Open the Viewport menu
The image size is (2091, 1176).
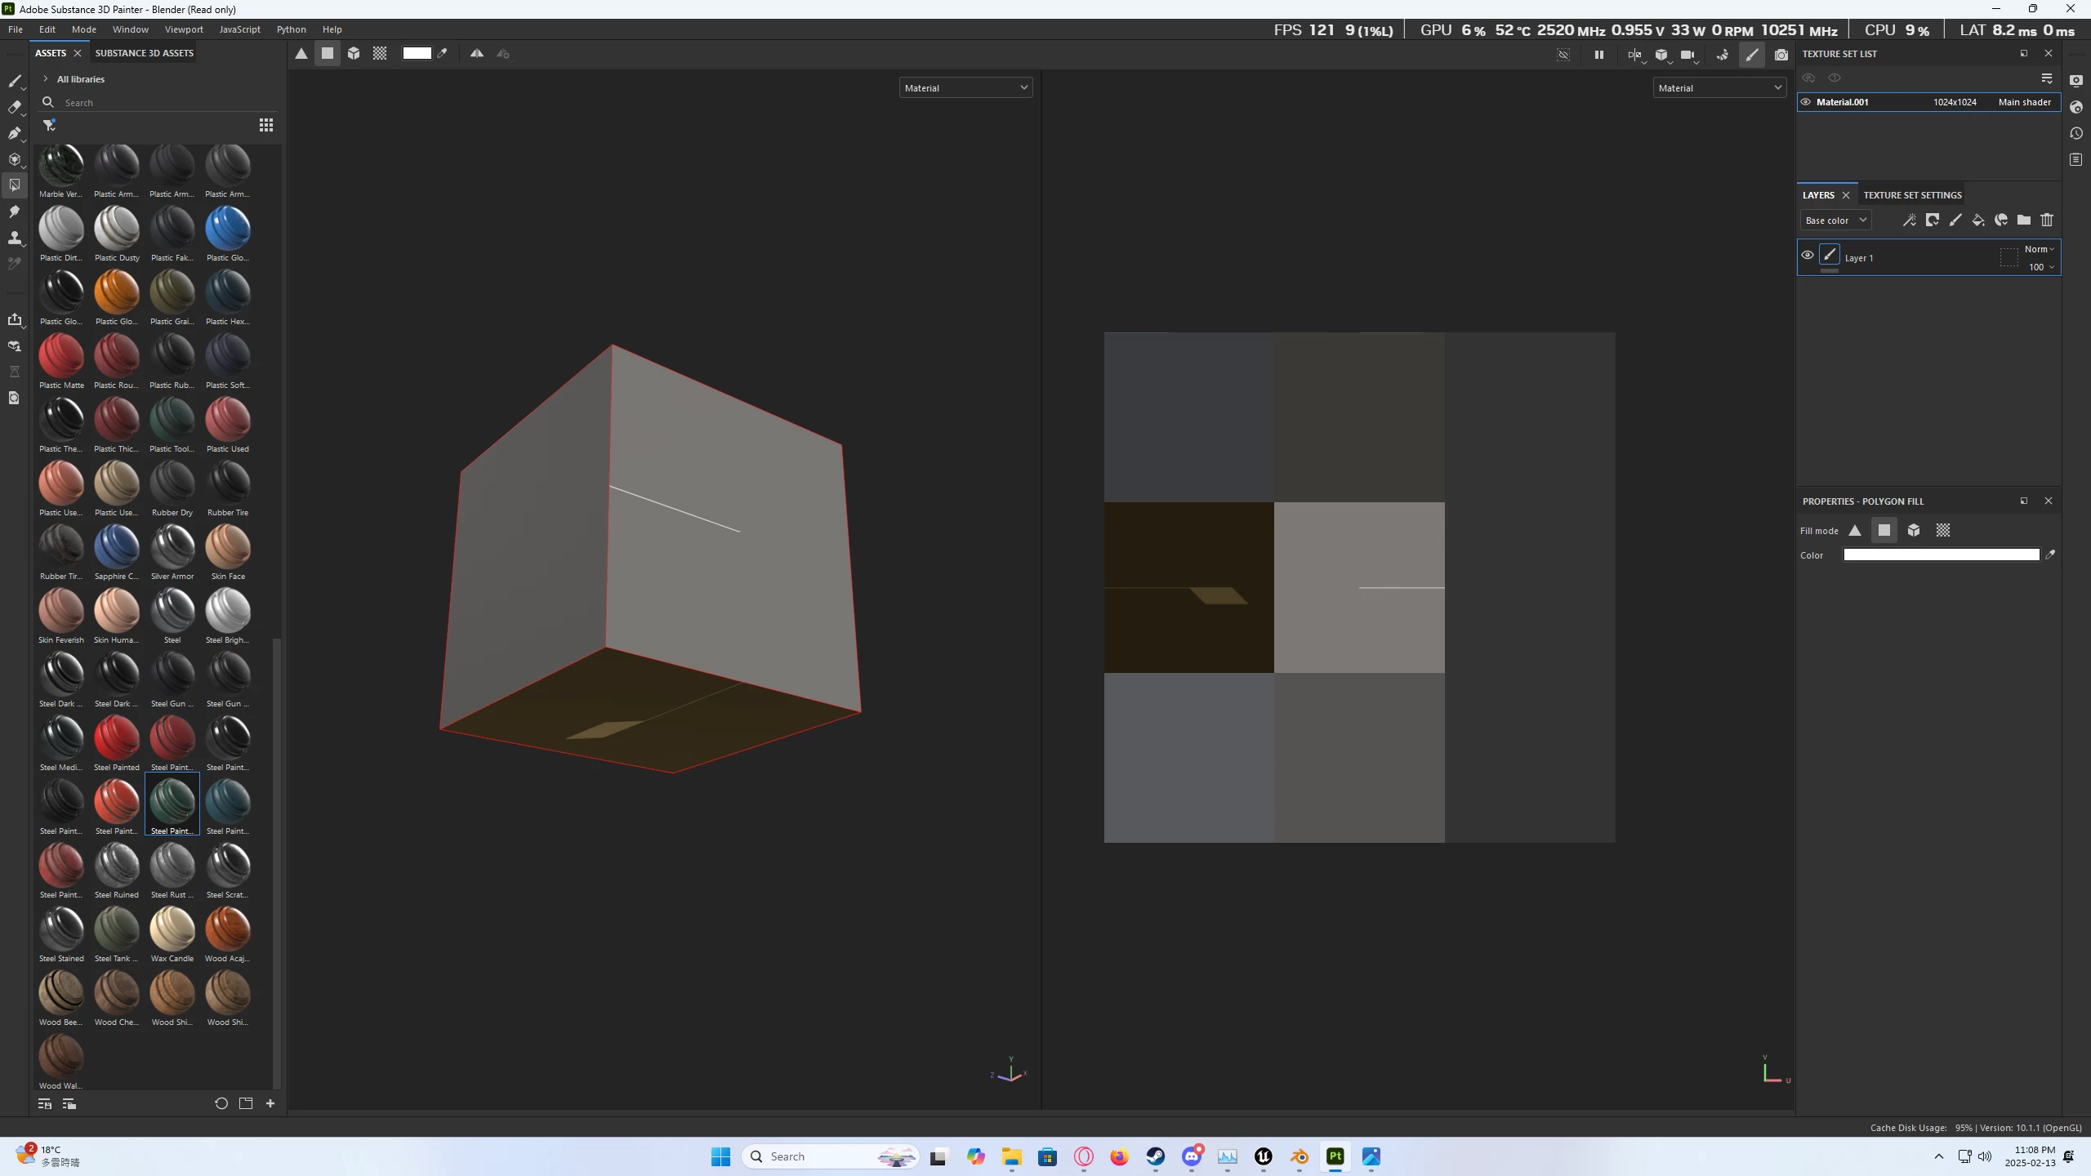pos(184,29)
